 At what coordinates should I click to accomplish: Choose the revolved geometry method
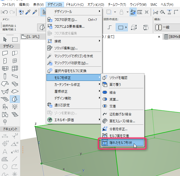[146, 27]
